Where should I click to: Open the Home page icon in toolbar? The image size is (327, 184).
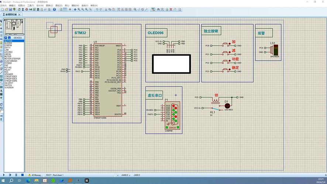[19, 9]
